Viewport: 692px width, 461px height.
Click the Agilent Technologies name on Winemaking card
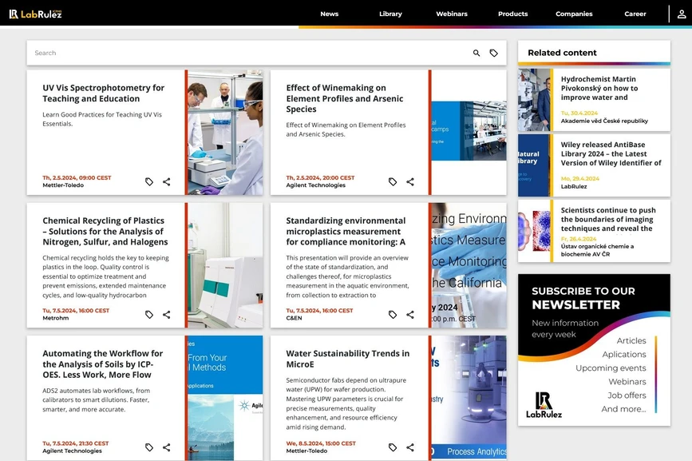tap(315, 185)
